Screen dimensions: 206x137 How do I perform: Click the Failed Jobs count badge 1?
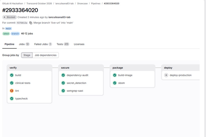pos(50,44)
